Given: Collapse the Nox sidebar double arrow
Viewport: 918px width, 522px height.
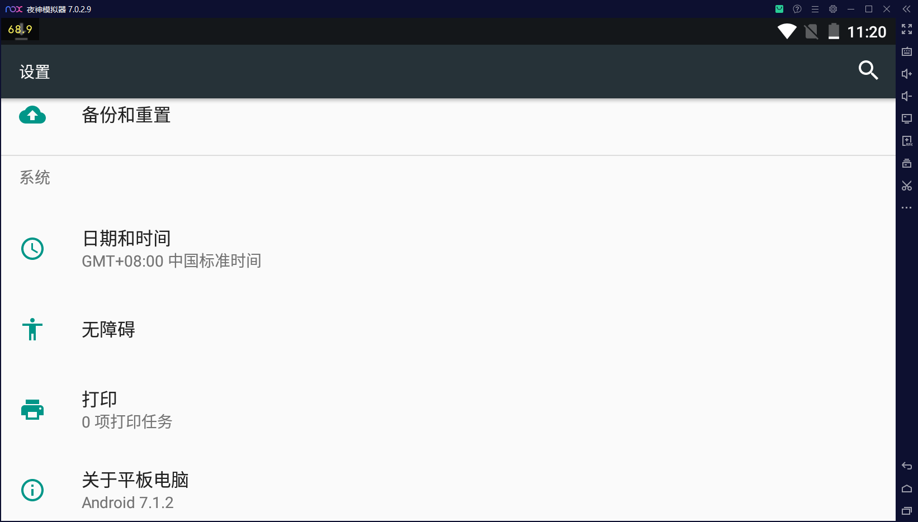Looking at the screenshot, I should [907, 9].
